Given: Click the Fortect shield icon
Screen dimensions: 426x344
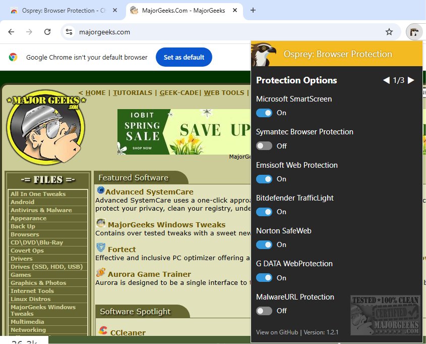Looking at the screenshot, I should point(101,248).
